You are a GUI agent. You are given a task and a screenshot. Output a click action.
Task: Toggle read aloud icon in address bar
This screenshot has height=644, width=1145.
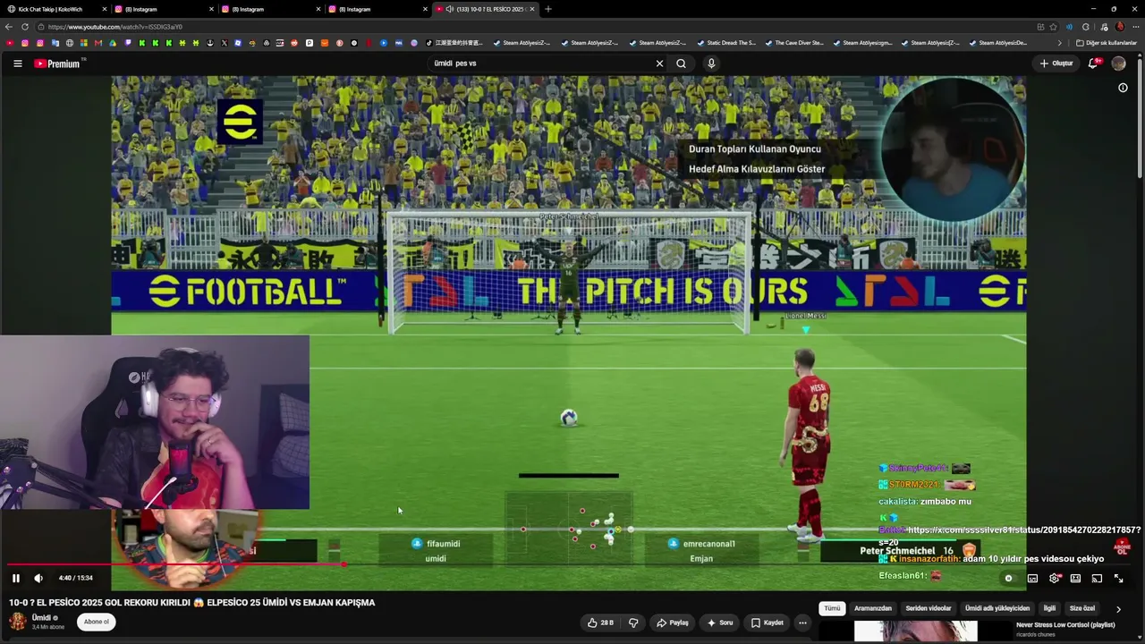[x=1069, y=27]
